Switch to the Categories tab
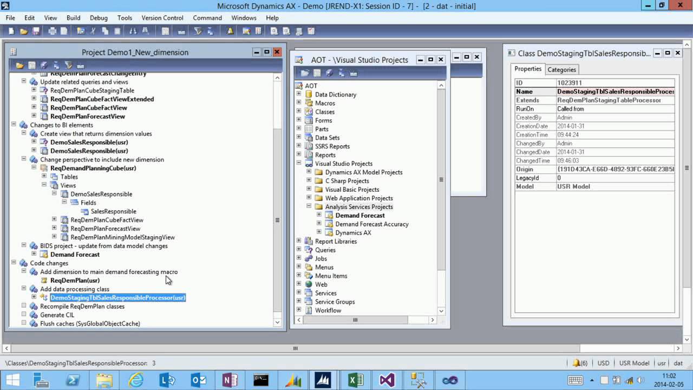693x390 pixels. pos(561,69)
